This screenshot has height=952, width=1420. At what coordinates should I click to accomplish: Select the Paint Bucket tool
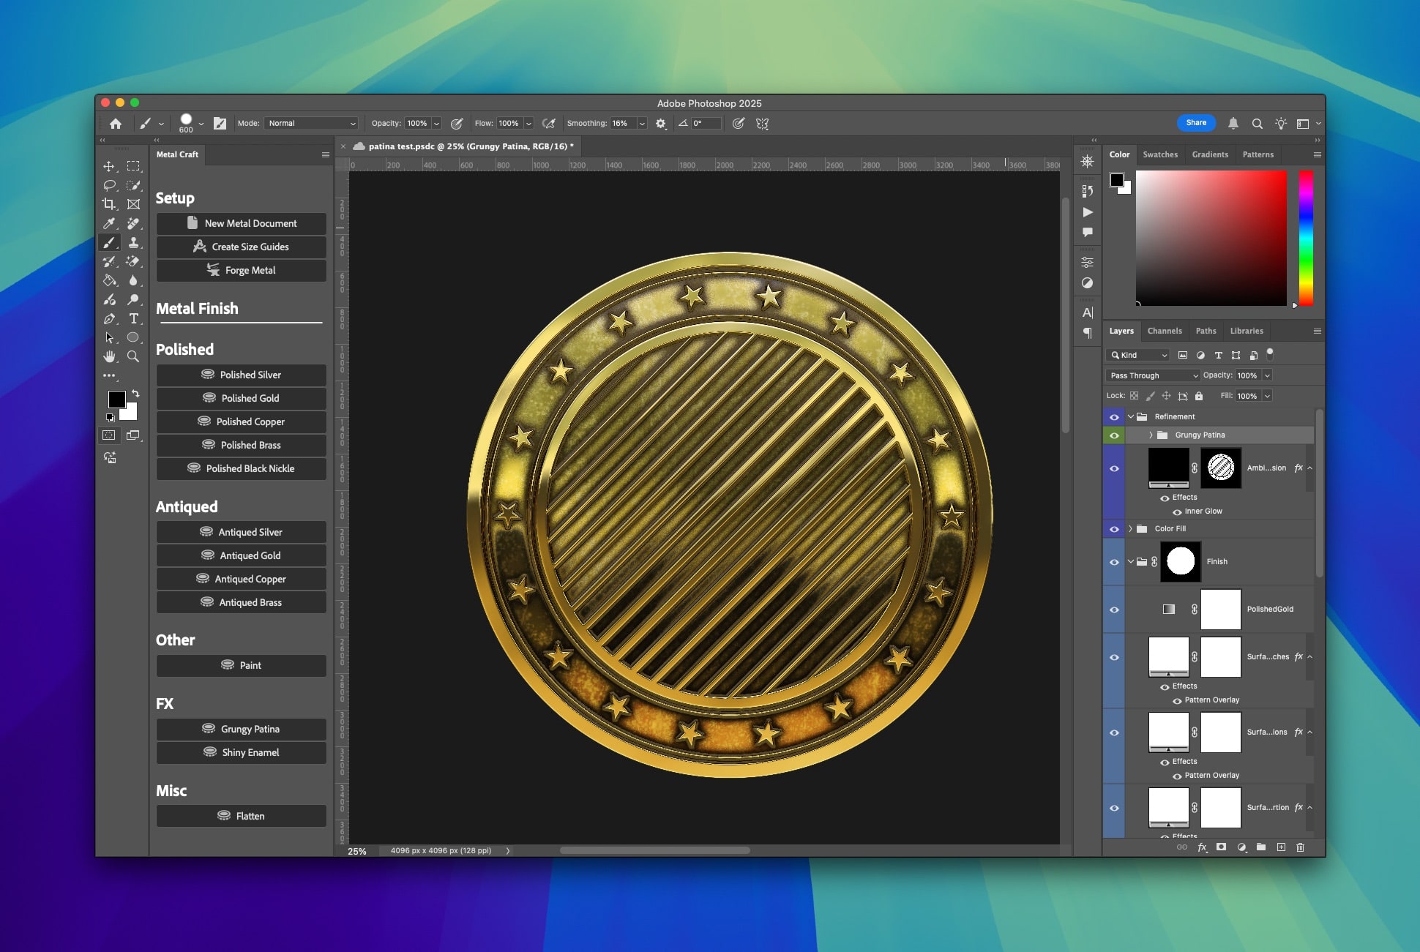coord(109,280)
